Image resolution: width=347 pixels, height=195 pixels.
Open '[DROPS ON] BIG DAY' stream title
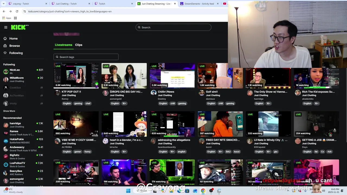pyautogui.click(x=126, y=92)
